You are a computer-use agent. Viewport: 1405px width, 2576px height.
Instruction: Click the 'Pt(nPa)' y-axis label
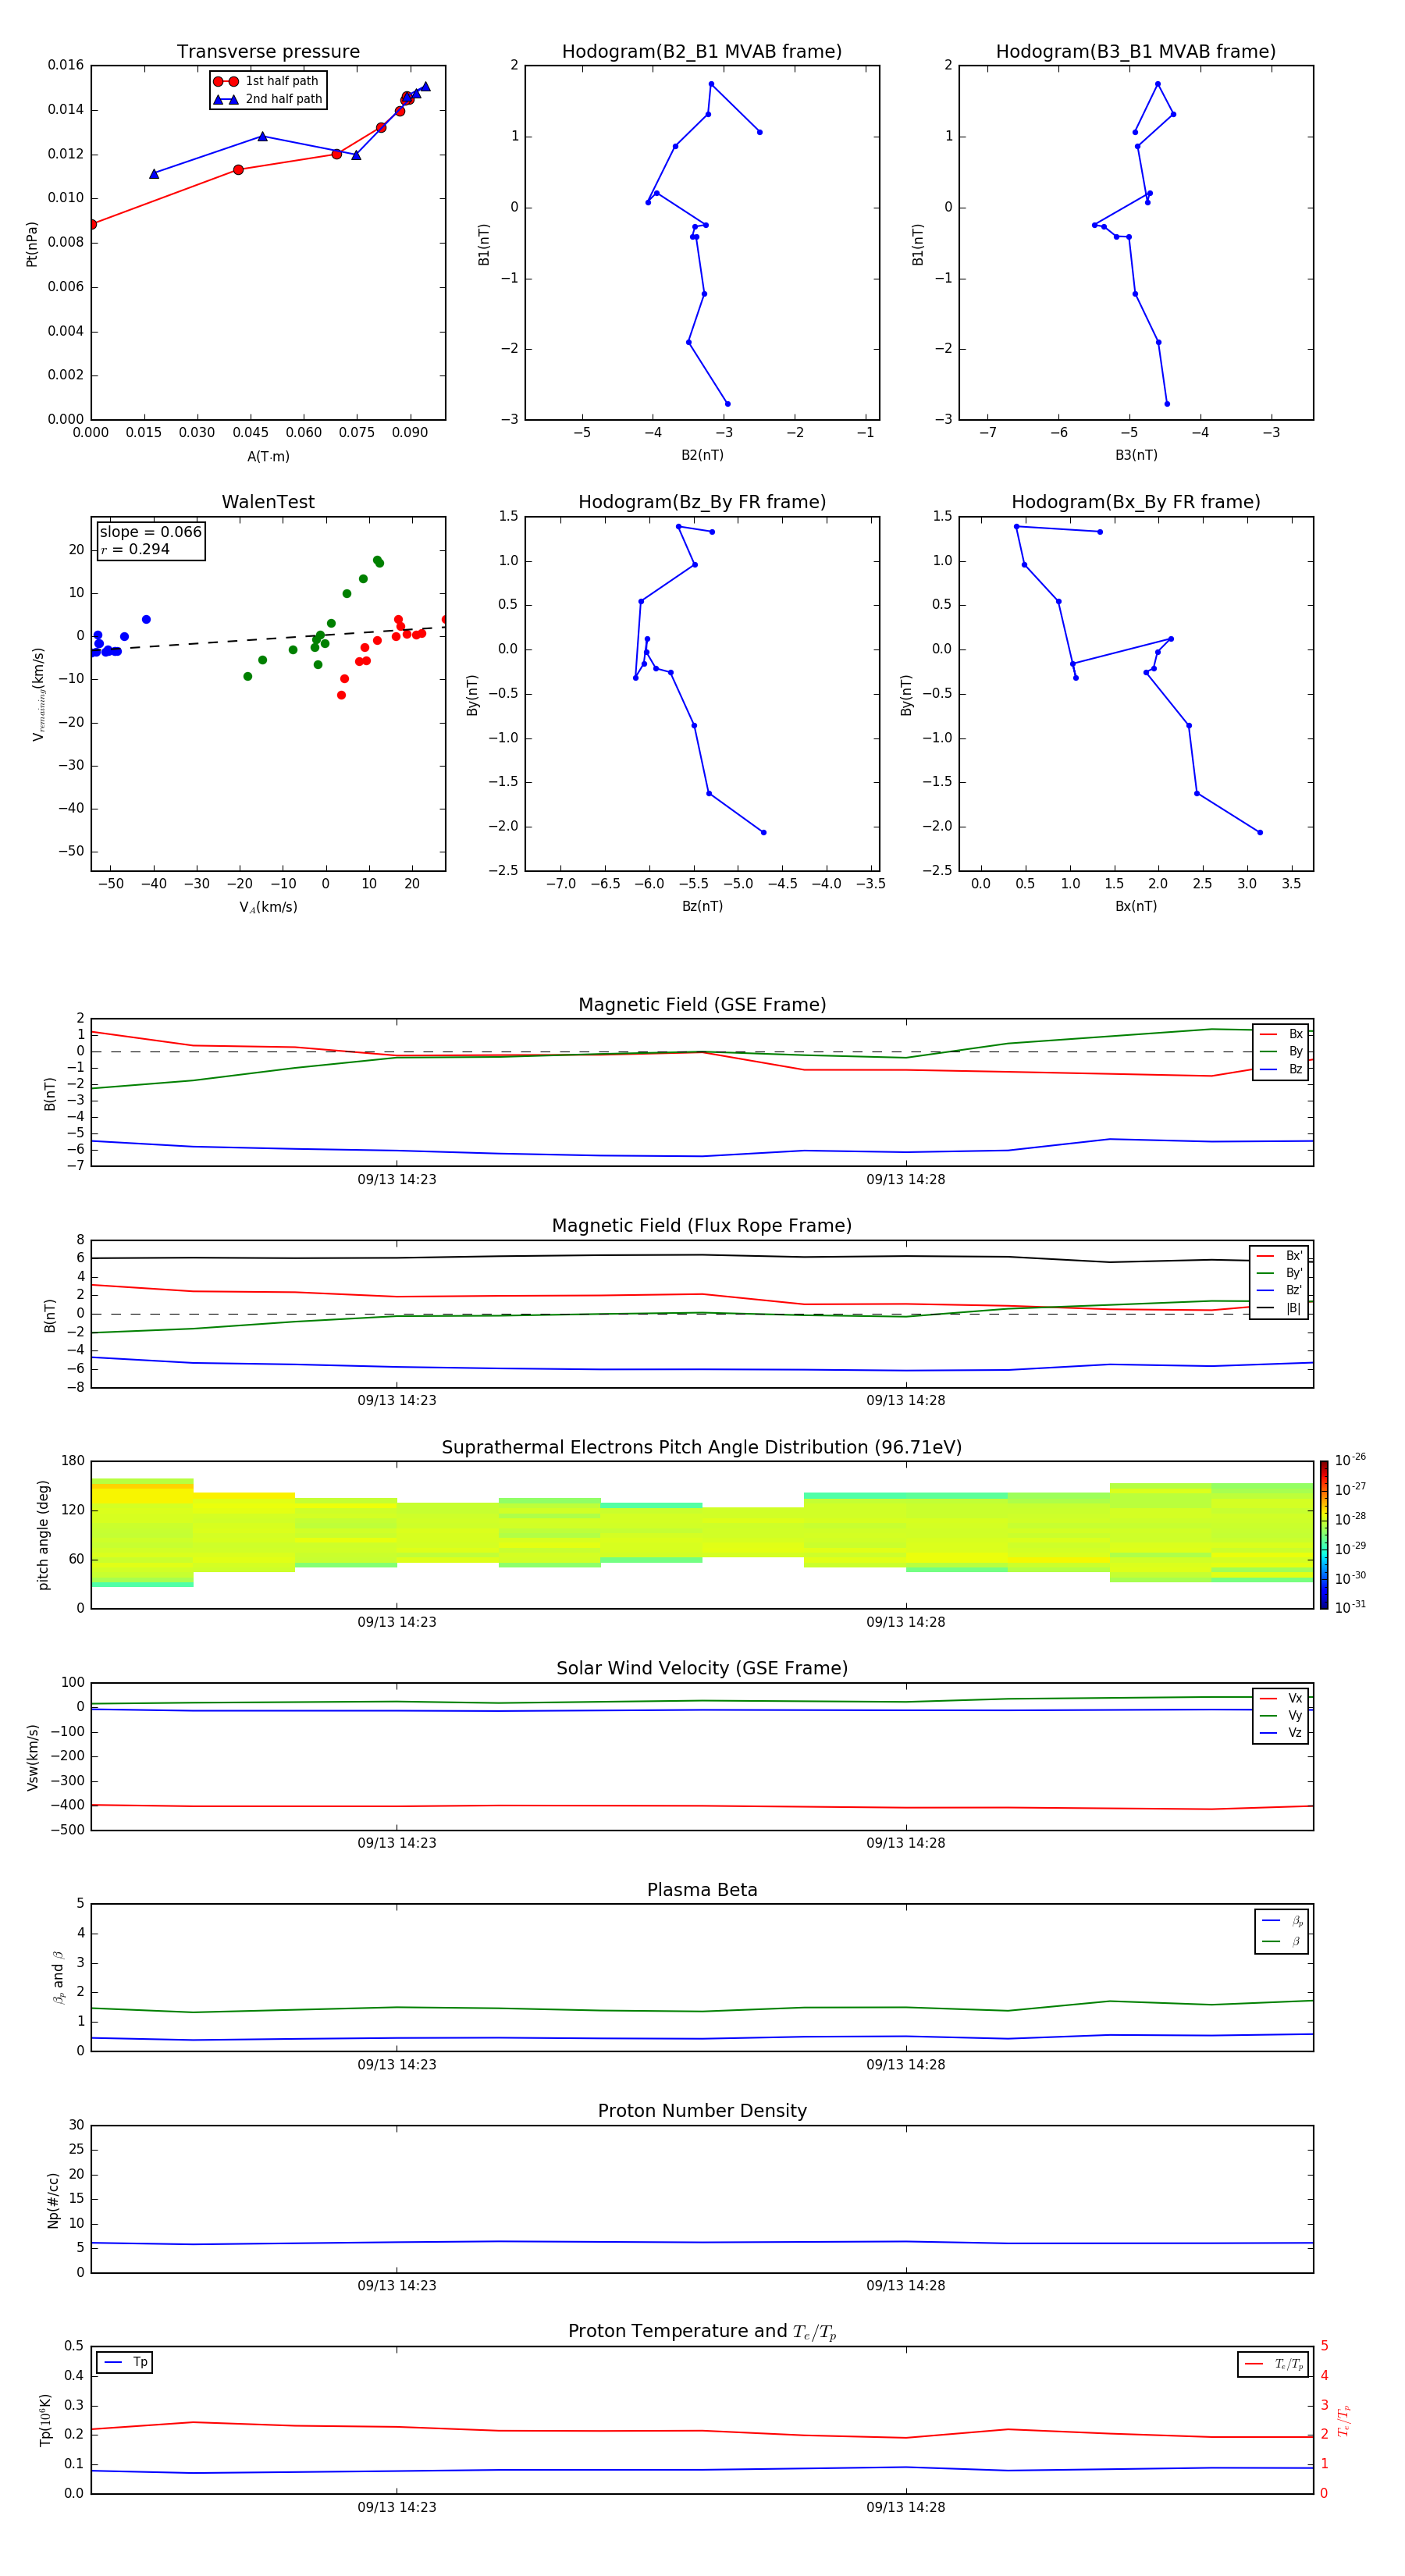point(32,244)
